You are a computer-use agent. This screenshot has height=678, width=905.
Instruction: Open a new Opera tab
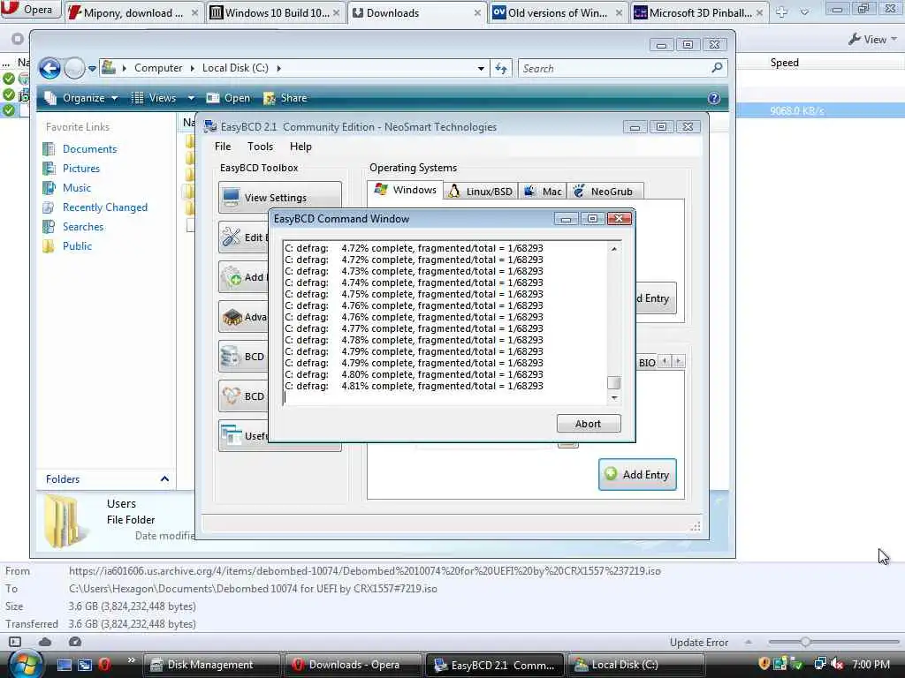781,11
